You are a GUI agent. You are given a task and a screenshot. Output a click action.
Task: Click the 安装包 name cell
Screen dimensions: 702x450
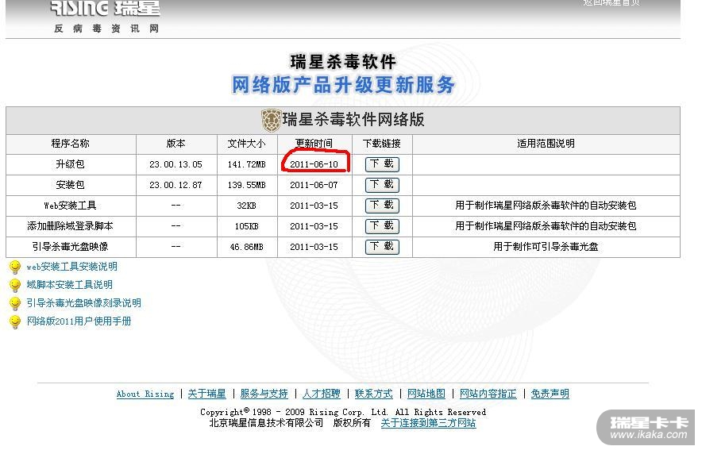pos(71,185)
